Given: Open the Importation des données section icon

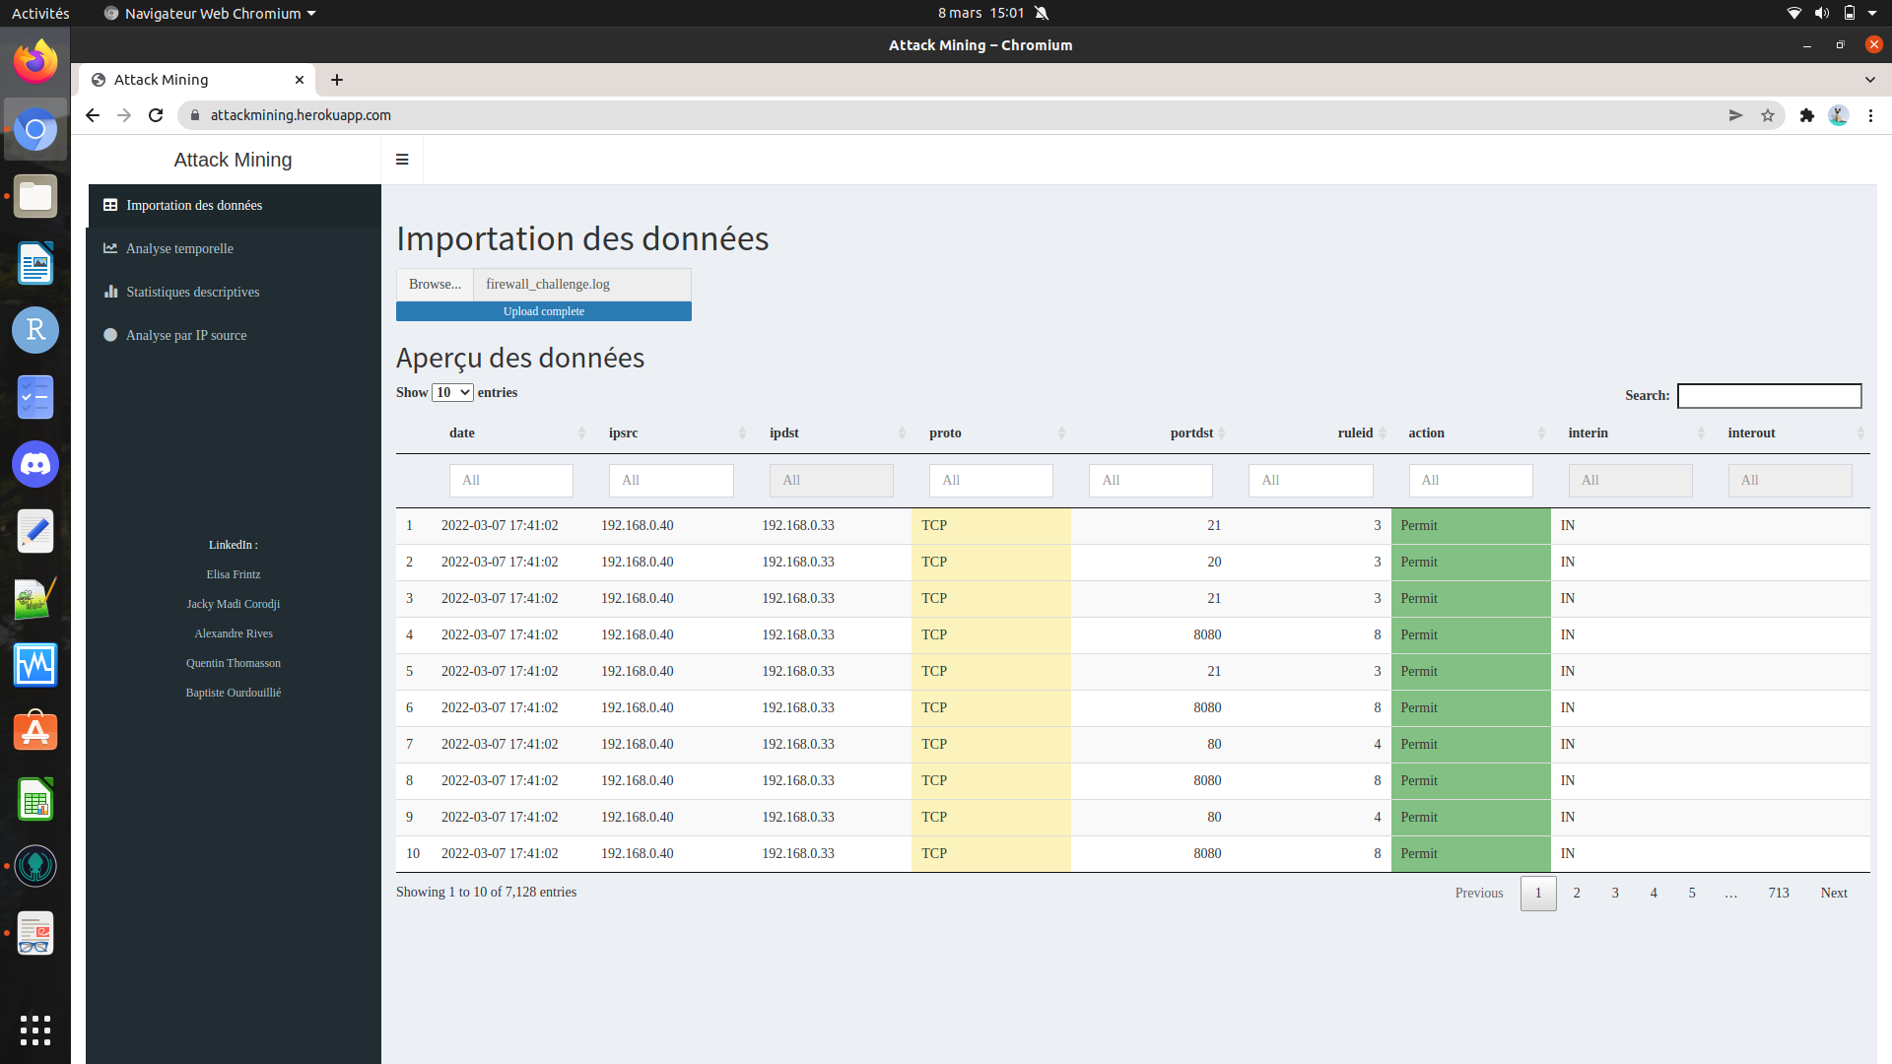Looking at the screenshot, I should pyautogui.click(x=110, y=205).
